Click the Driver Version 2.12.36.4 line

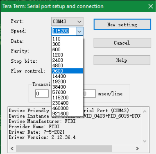coord(42,137)
